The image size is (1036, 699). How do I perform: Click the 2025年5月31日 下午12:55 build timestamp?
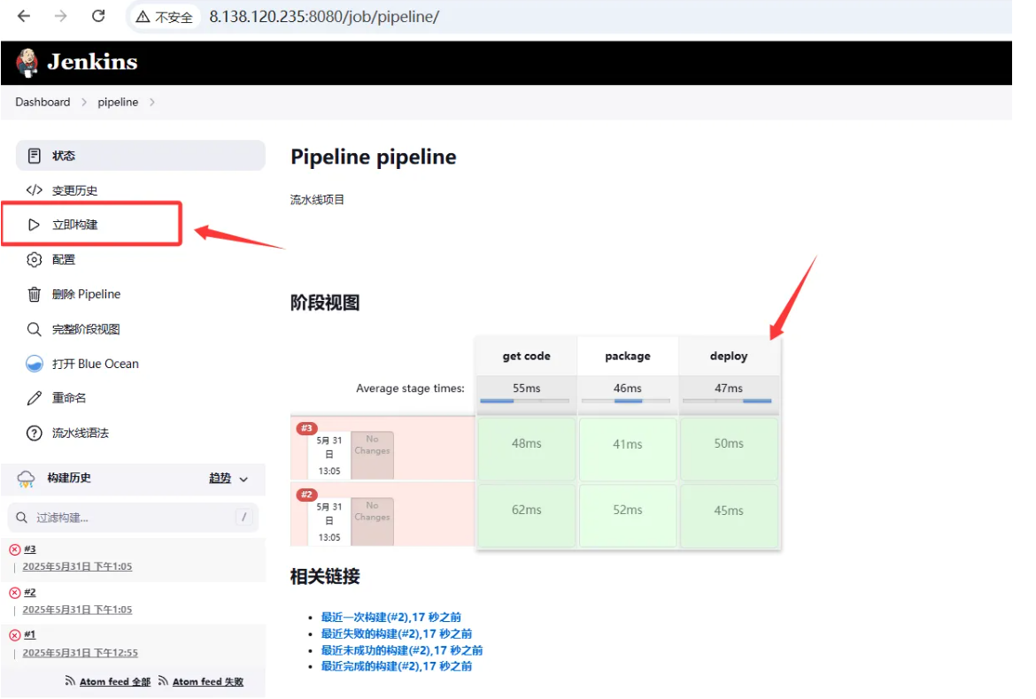[80, 653]
